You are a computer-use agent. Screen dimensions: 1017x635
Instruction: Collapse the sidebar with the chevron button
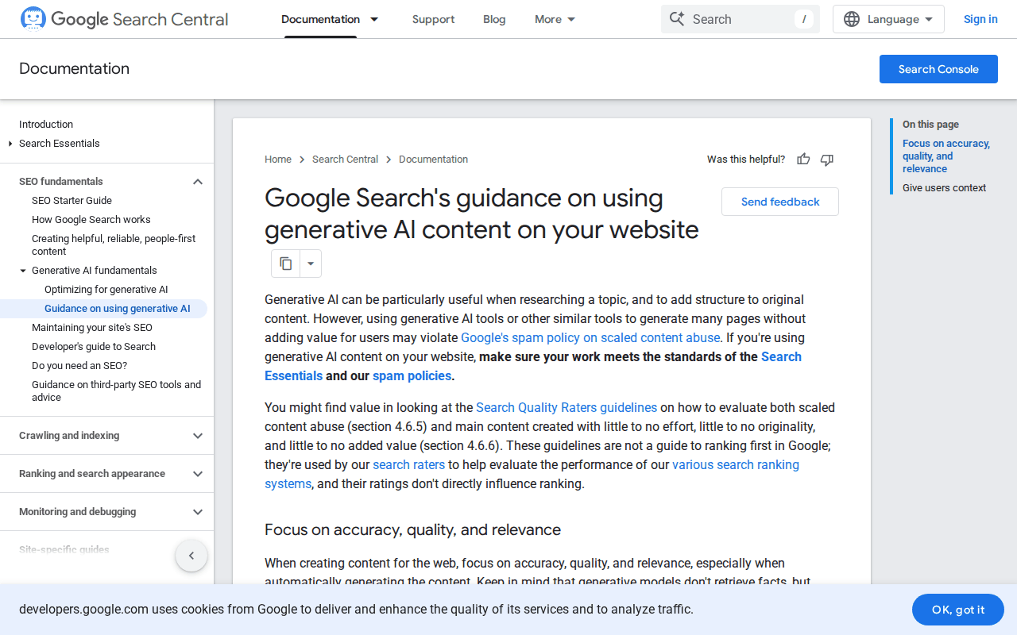(191, 556)
